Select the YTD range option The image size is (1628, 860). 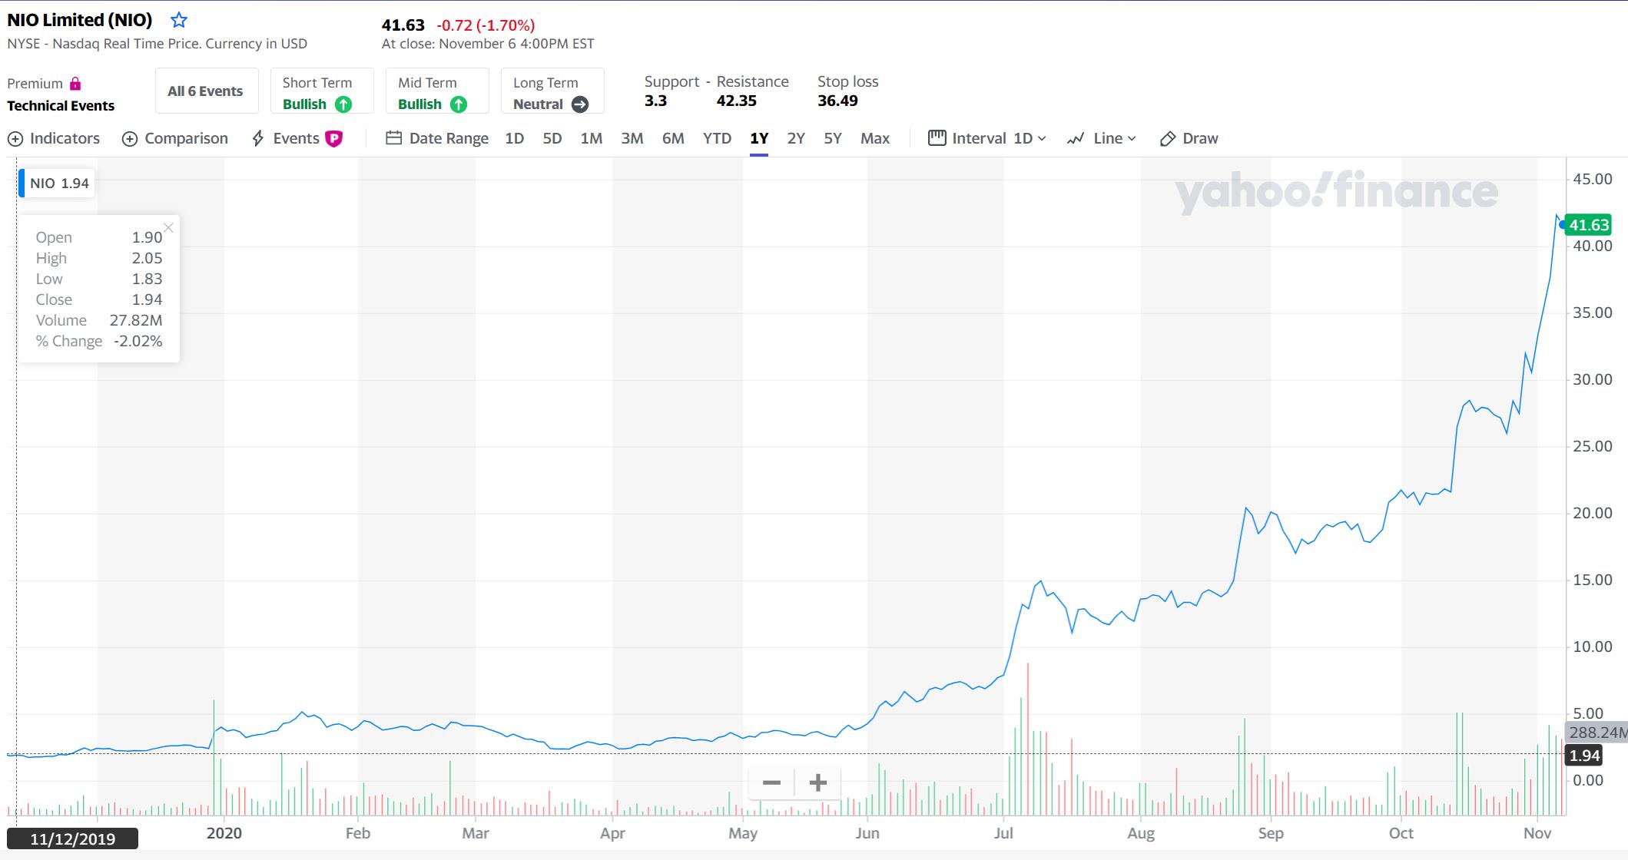point(717,138)
